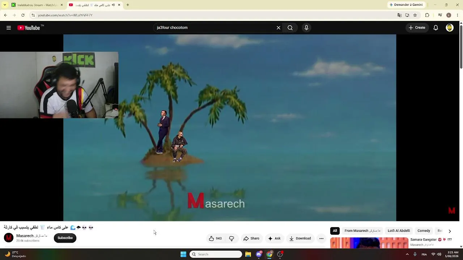Open the Masarech channel avatar
Viewport: 463px width, 260px height.
[x=9, y=238]
